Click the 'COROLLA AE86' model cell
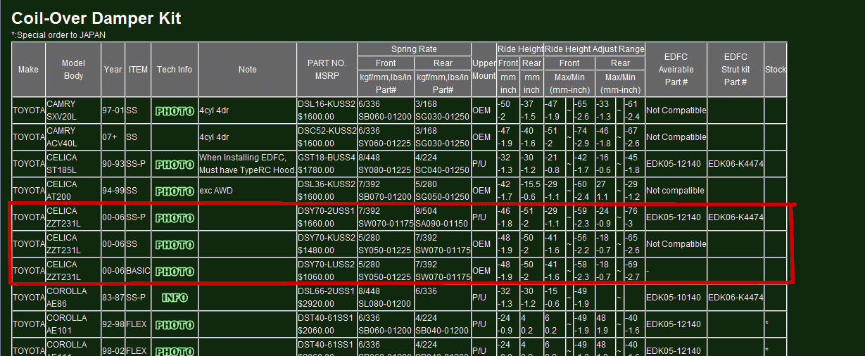865x356 pixels. point(73,298)
